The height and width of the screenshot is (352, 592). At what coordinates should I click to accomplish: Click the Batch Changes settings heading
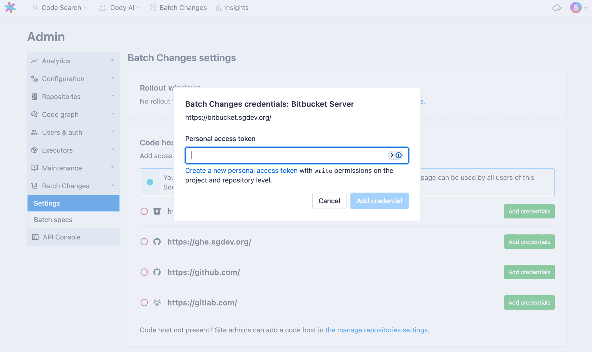[x=182, y=58]
